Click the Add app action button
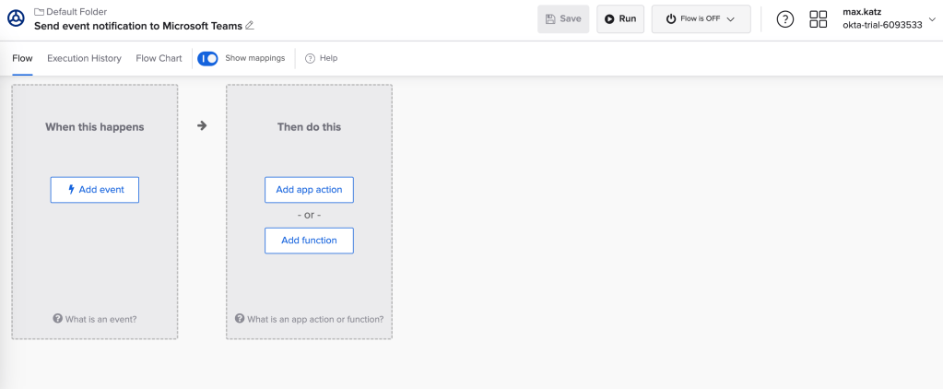 coord(309,190)
